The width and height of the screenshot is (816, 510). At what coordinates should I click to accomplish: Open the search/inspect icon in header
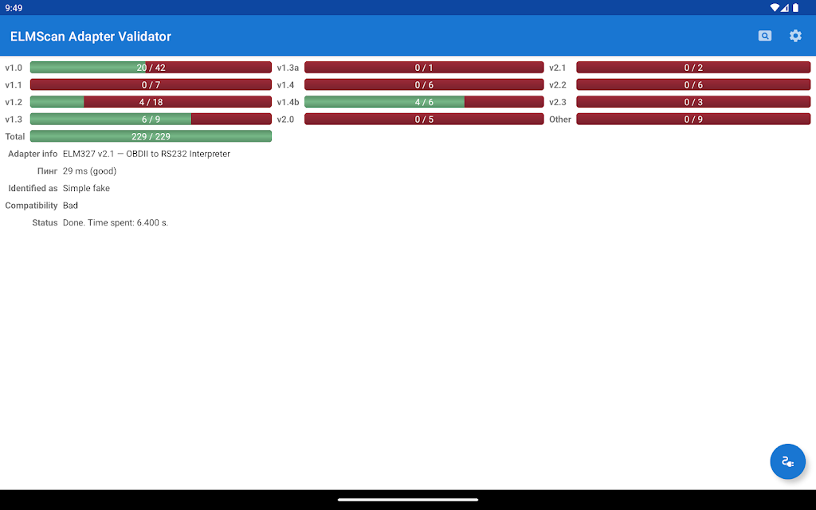point(764,36)
